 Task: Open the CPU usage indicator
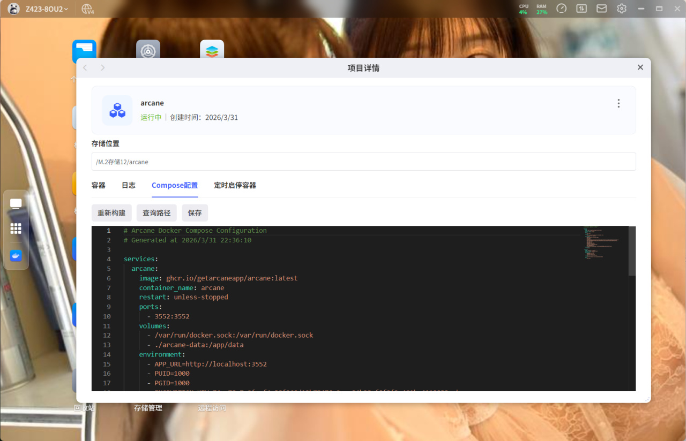[524, 9]
